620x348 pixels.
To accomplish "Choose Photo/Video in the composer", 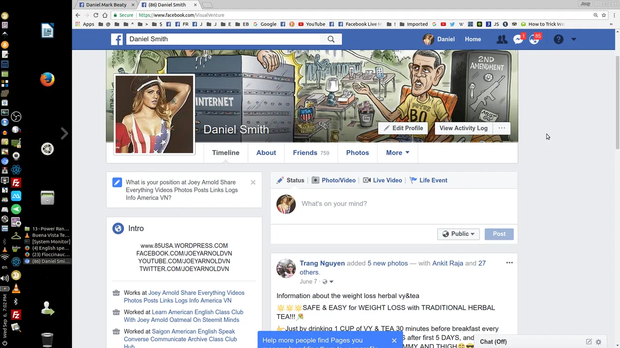I will (x=334, y=180).
